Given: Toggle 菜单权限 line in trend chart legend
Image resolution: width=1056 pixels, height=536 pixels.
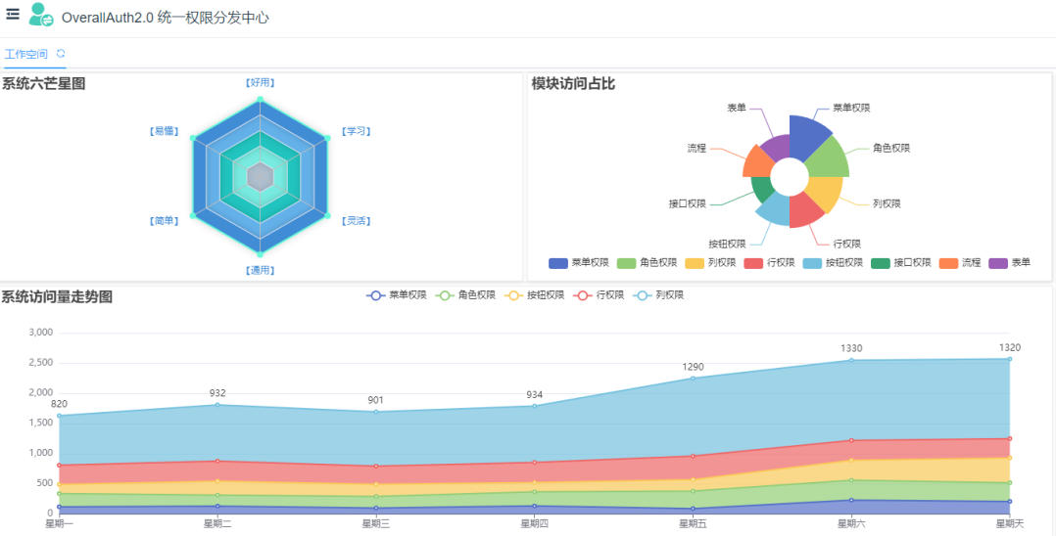Looking at the screenshot, I should pos(397,294).
